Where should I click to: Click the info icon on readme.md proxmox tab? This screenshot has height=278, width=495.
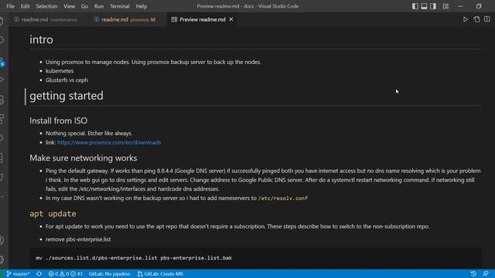97,19
